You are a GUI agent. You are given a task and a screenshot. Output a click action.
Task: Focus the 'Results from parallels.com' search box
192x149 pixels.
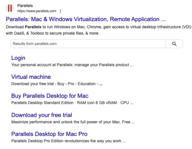point(88,44)
